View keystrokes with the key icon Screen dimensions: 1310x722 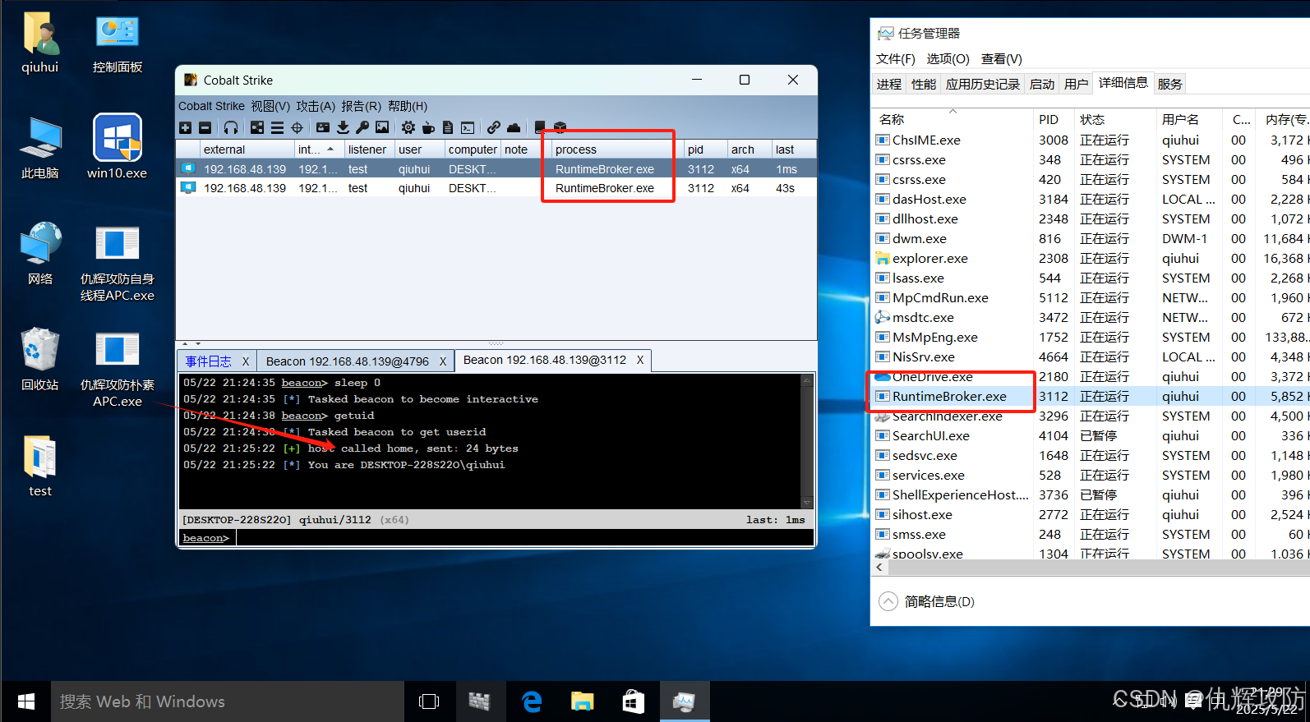pos(362,127)
